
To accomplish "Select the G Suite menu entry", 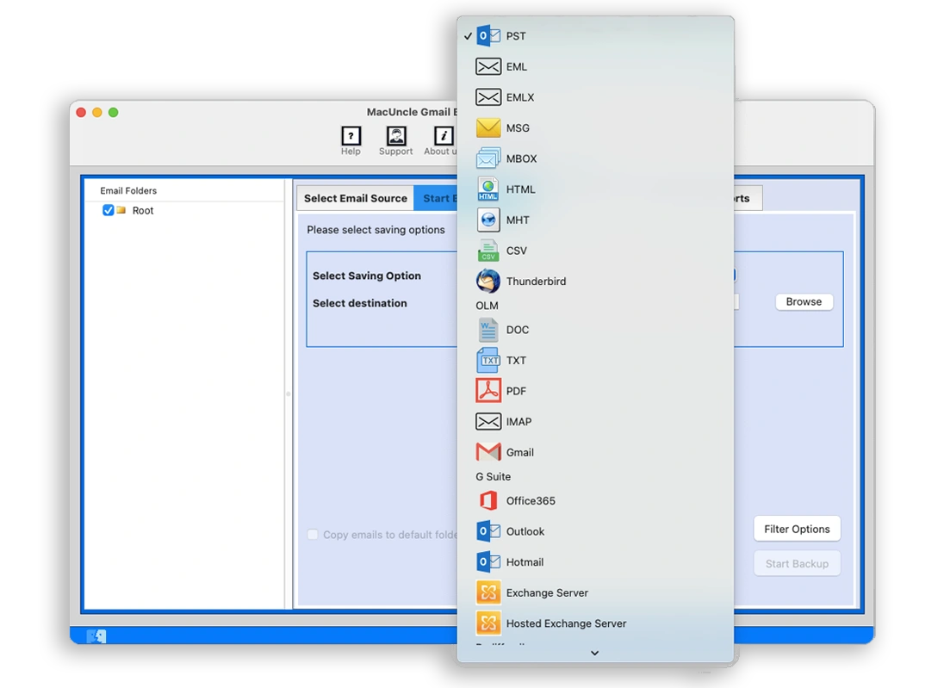I will 595,477.
